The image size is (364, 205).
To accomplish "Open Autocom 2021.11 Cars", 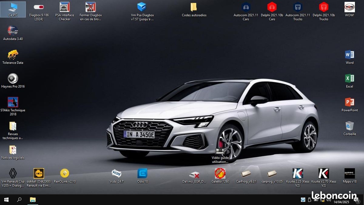I will (x=246, y=7).
